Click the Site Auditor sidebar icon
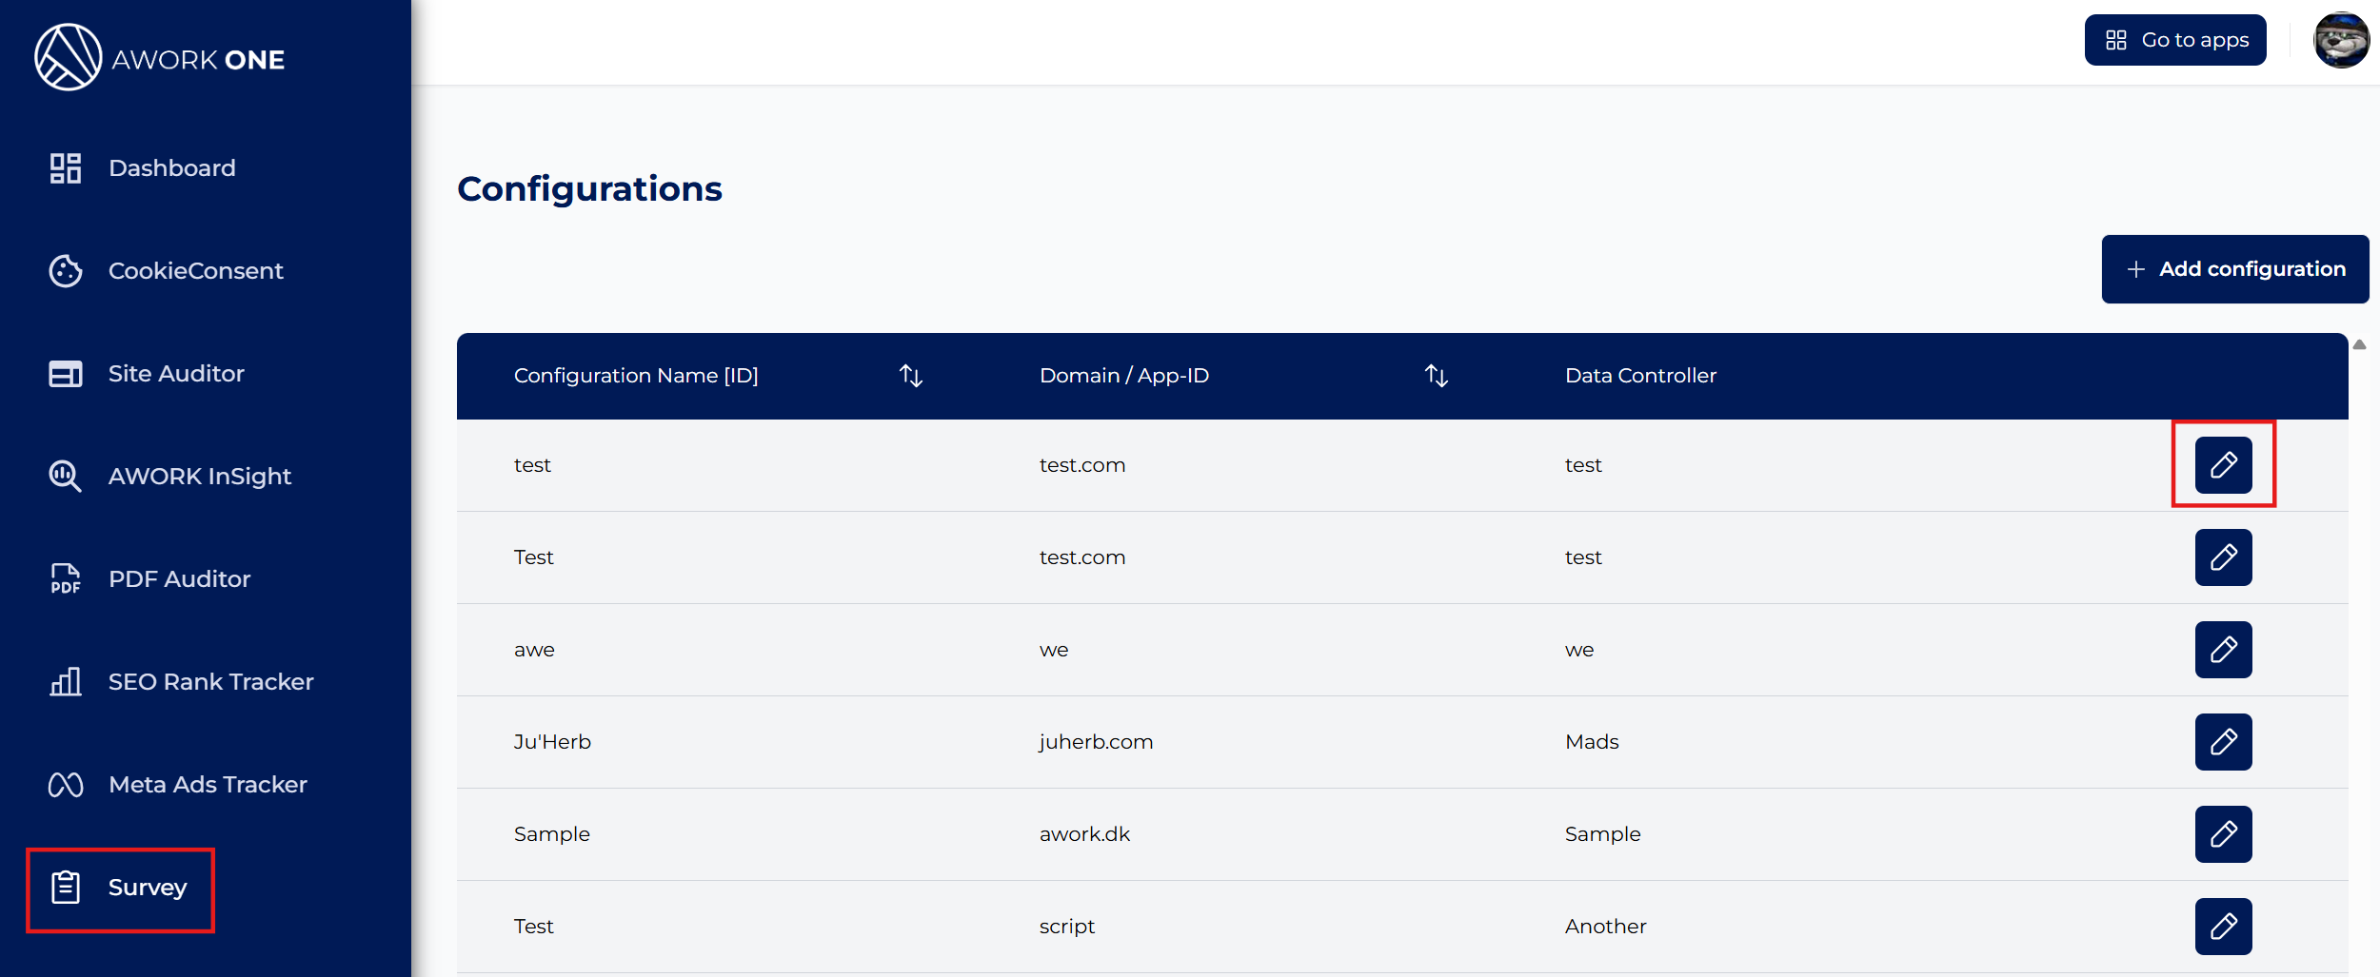Viewport: 2380px width, 977px height. click(66, 374)
